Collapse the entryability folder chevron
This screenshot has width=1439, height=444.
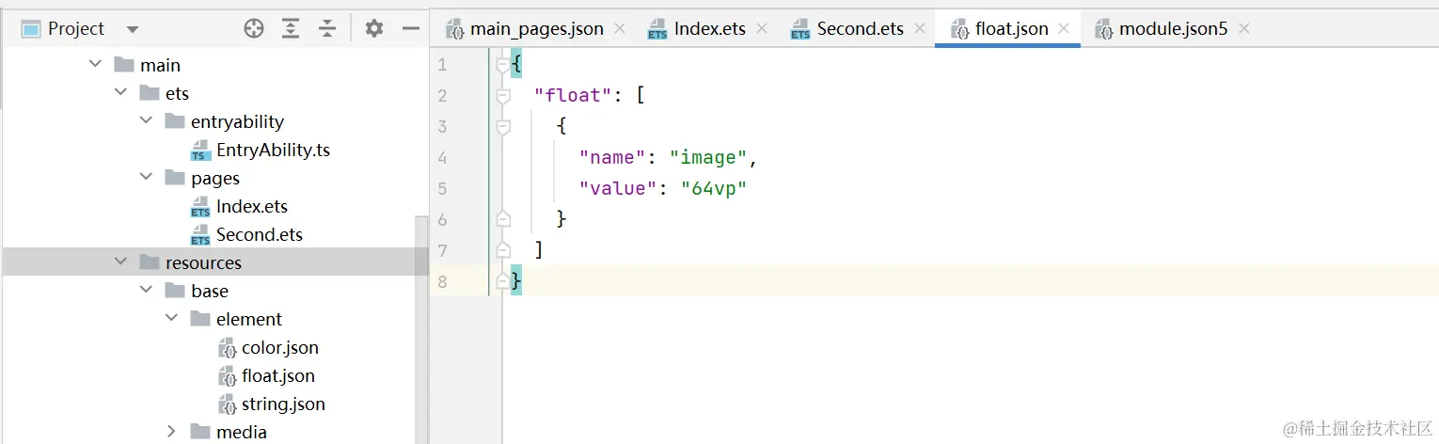[146, 120]
